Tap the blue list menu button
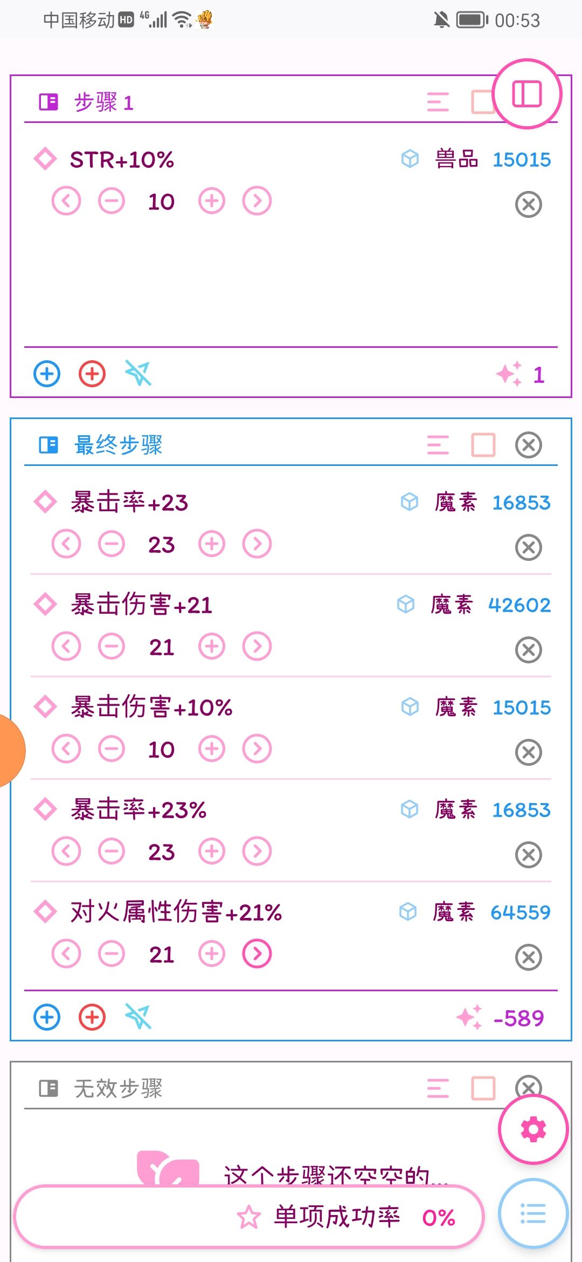 533,1213
